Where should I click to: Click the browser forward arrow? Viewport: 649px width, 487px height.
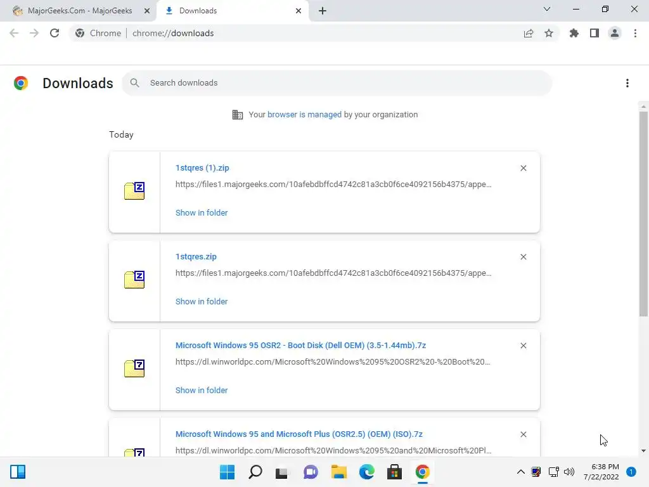point(34,33)
